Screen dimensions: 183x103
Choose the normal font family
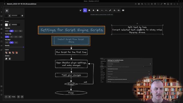11,37
